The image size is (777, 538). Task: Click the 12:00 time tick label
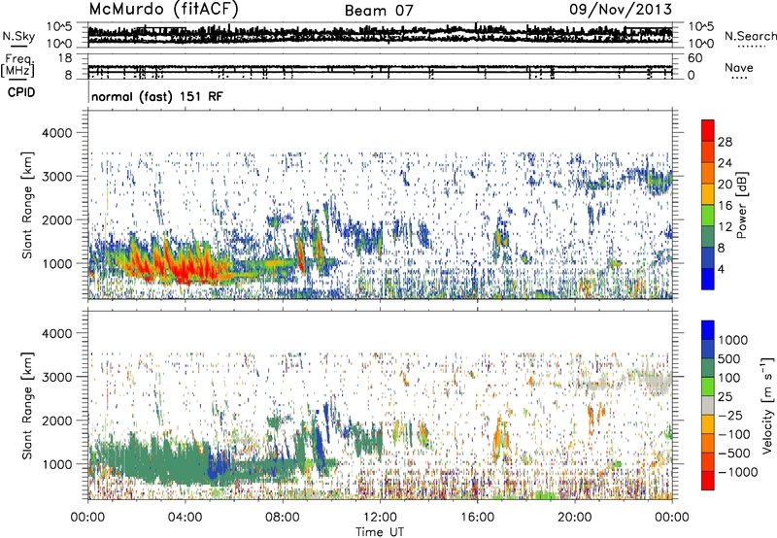[x=380, y=518]
